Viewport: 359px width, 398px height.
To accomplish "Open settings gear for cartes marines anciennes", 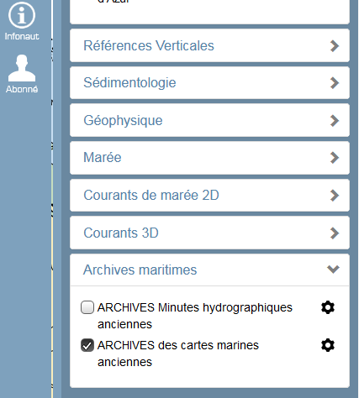I will point(328,345).
